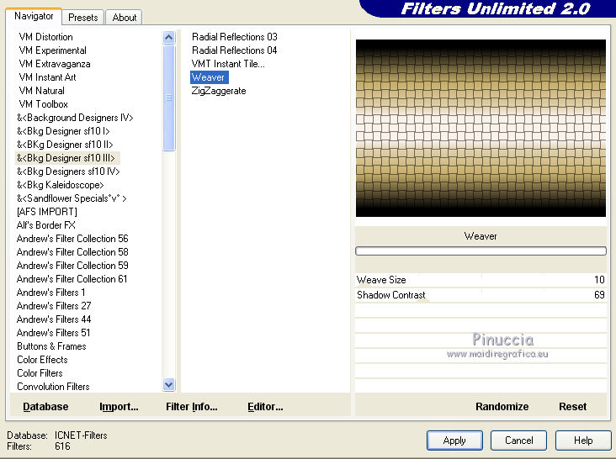Select Andrew's Filter Collection 56

tap(72, 239)
